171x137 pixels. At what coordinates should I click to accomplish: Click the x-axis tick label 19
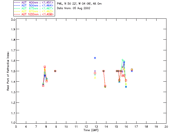[156, 127]
